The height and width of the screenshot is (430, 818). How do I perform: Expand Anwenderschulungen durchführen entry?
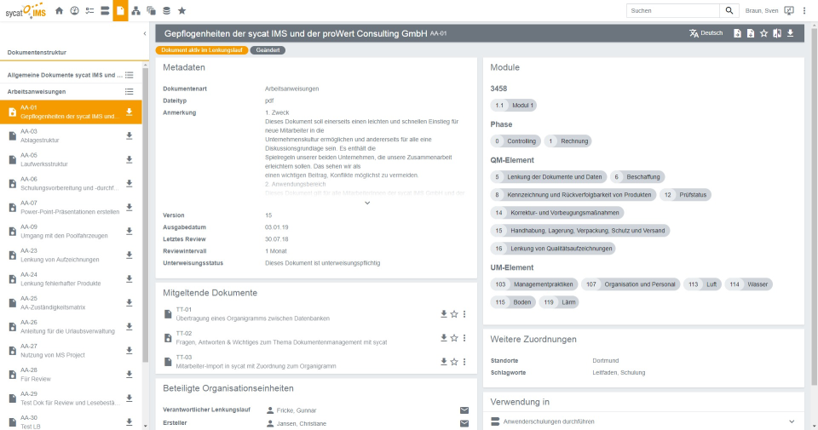click(x=792, y=421)
